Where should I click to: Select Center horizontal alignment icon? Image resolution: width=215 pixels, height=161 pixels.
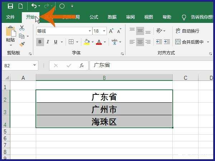click(140, 42)
